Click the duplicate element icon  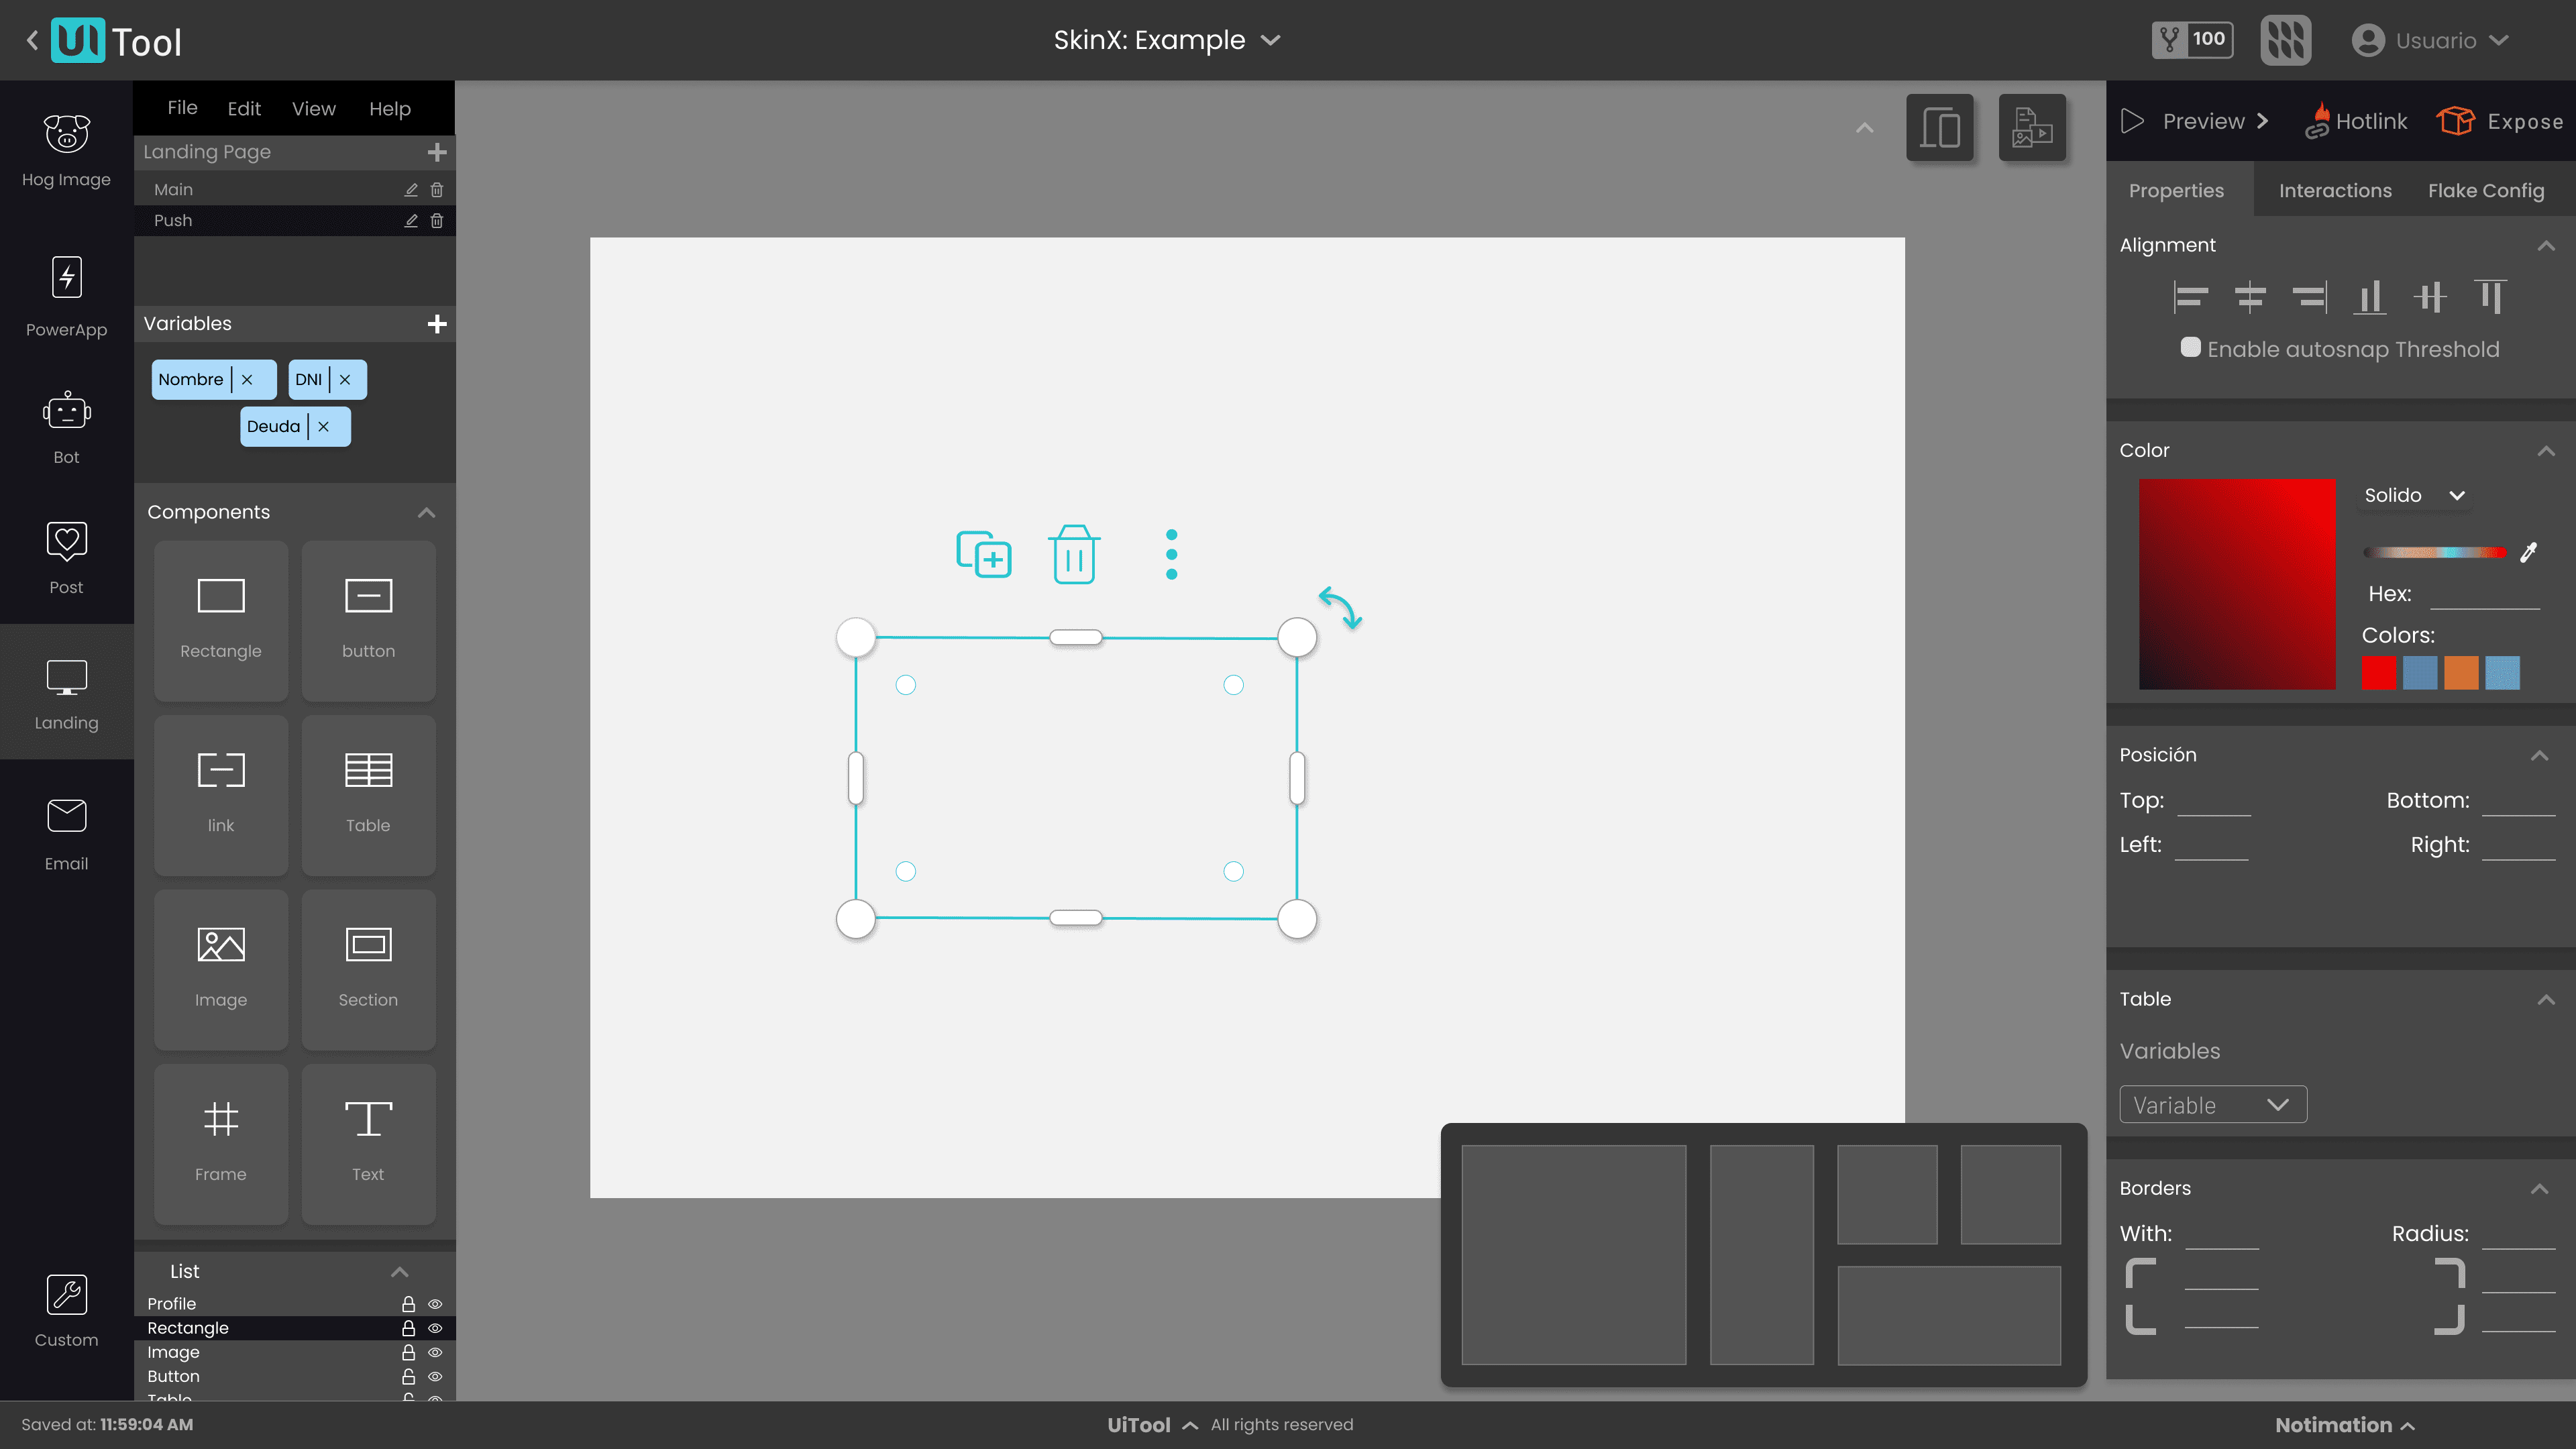(x=985, y=552)
